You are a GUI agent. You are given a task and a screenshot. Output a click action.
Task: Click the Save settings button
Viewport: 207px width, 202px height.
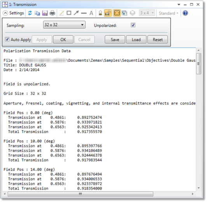coord(115,40)
